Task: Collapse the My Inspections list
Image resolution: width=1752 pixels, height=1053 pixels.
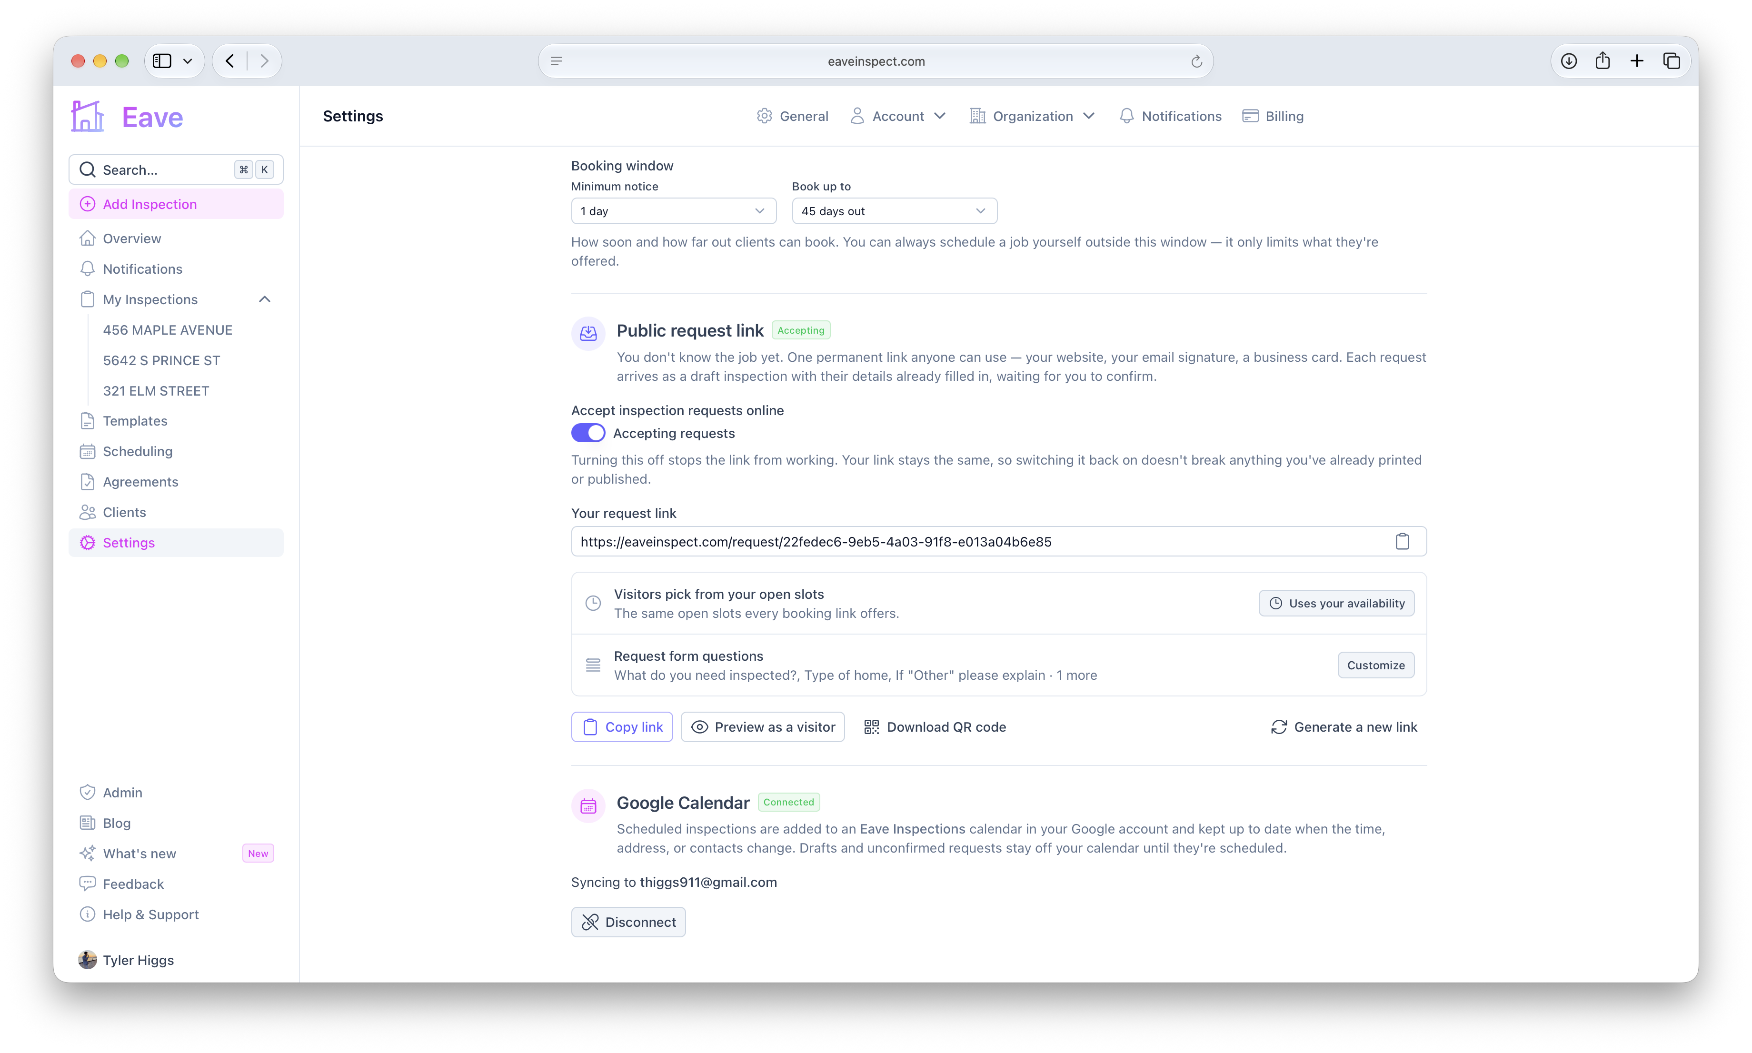Action: point(265,299)
